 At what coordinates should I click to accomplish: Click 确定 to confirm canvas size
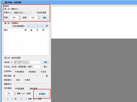[45, 18]
